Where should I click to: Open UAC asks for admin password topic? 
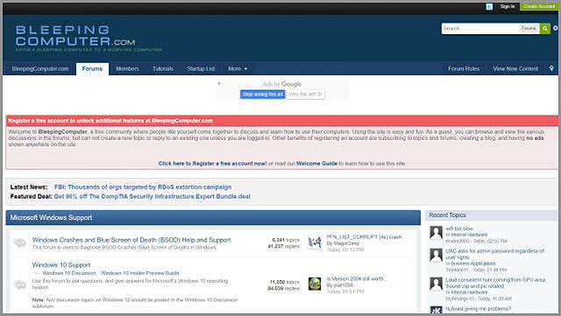pyautogui.click(x=494, y=254)
